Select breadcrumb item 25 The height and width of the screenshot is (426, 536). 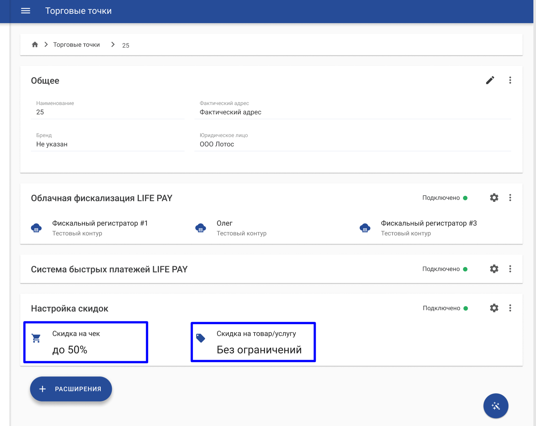[x=126, y=45]
